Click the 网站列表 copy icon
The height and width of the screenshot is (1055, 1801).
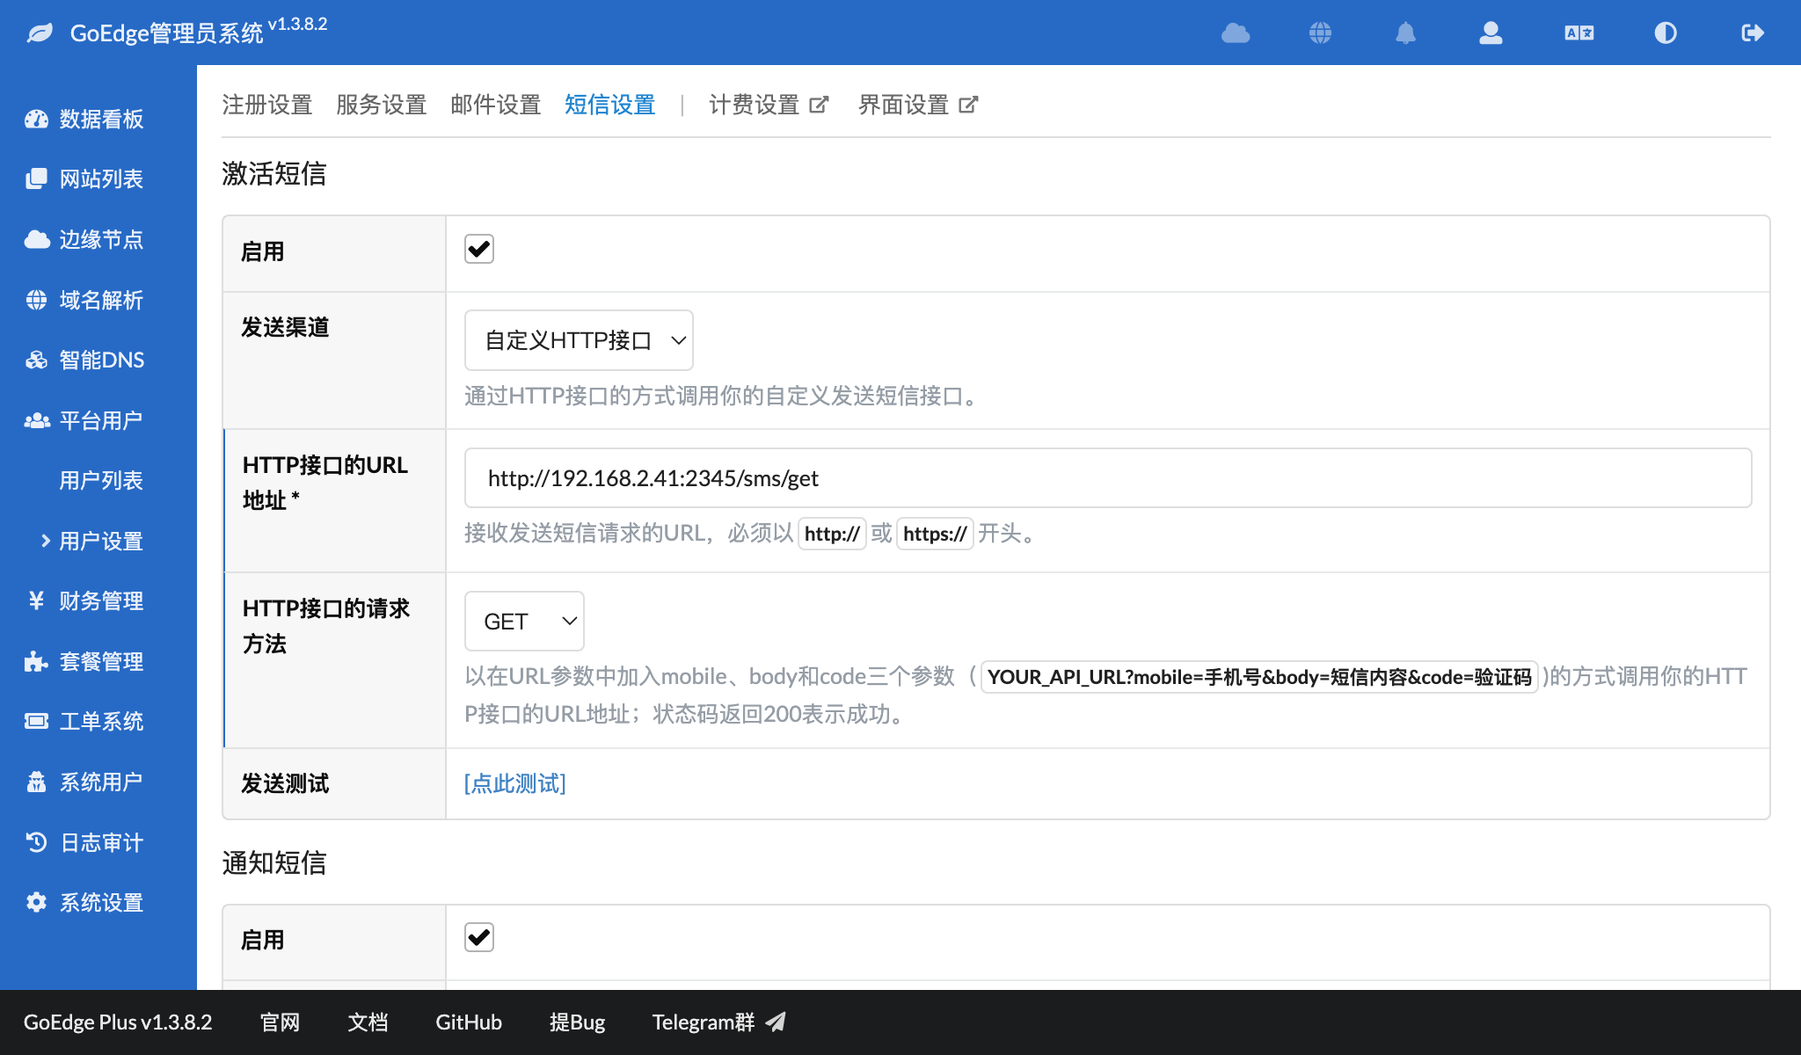[36, 179]
